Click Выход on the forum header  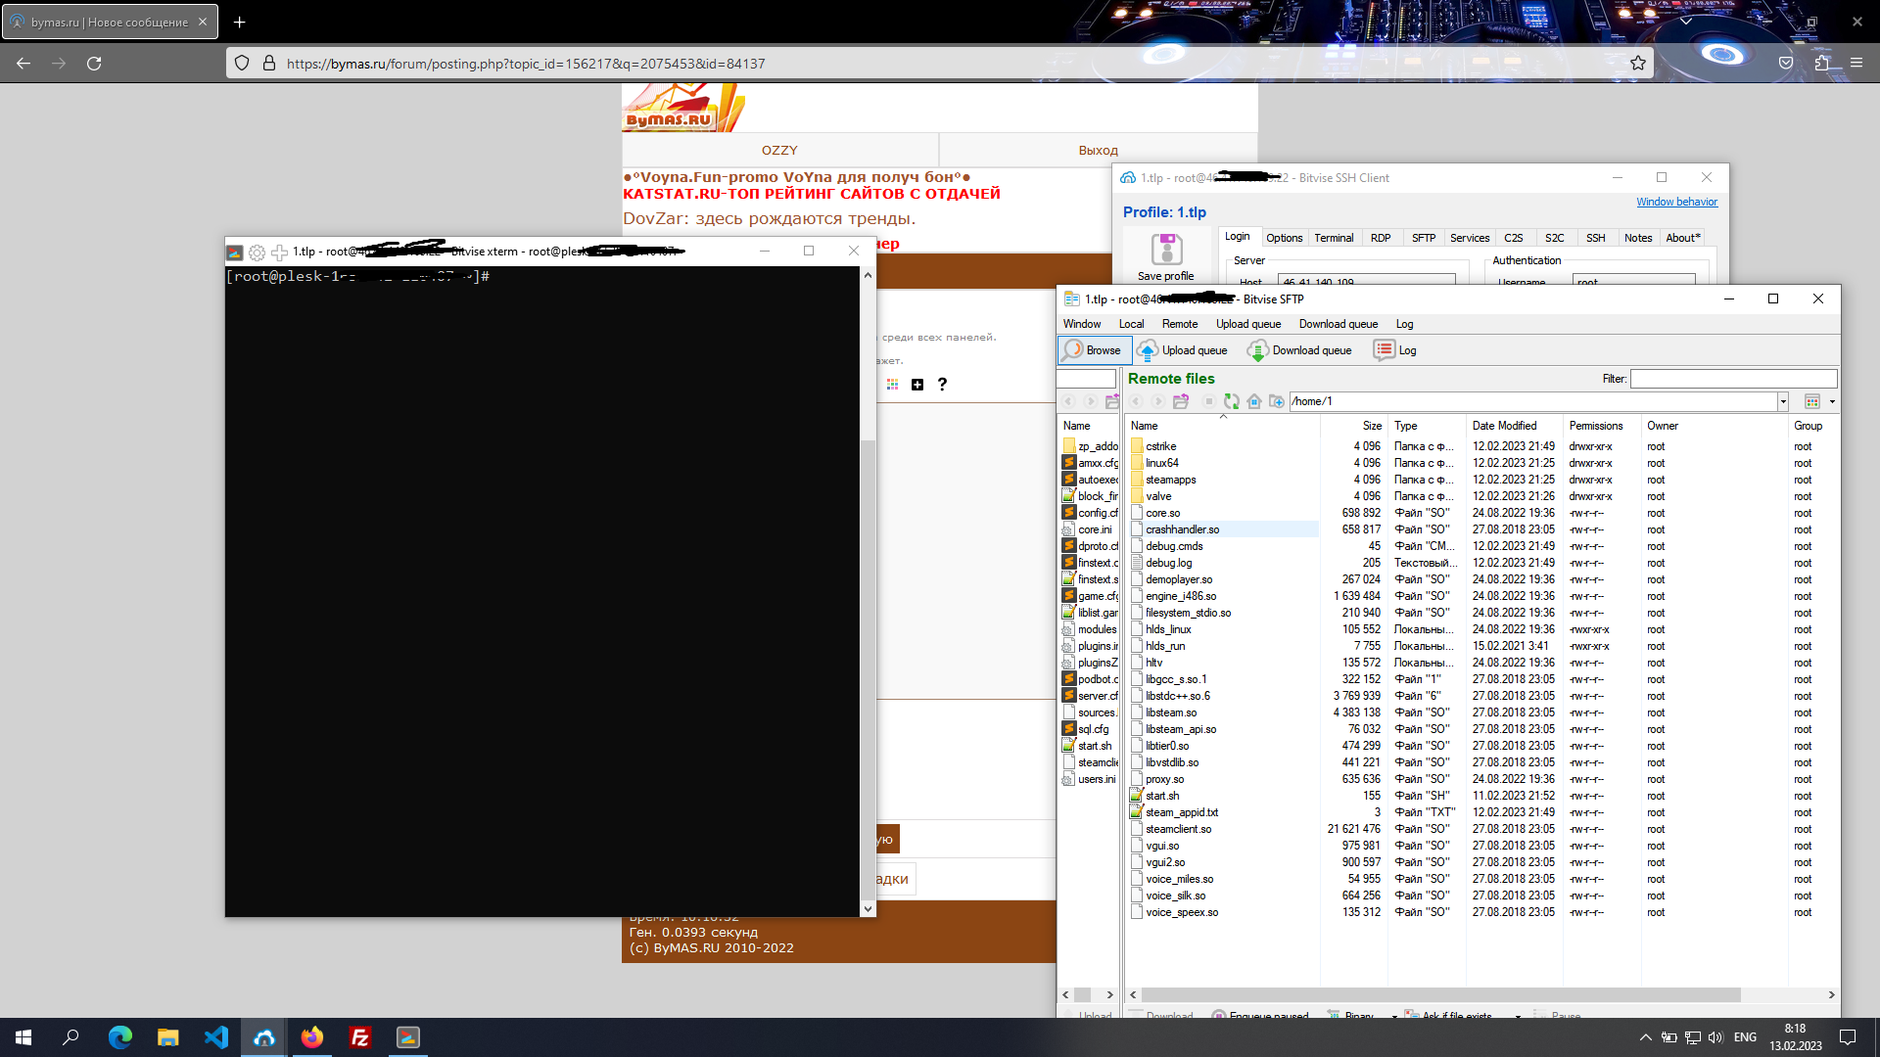point(1098,151)
